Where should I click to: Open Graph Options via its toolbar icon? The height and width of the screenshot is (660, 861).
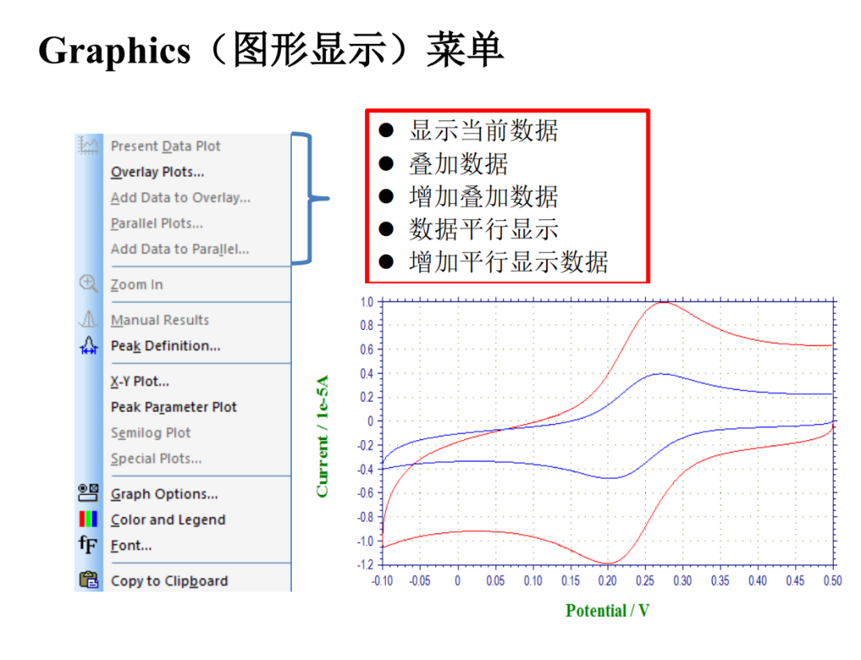pyautogui.click(x=88, y=493)
